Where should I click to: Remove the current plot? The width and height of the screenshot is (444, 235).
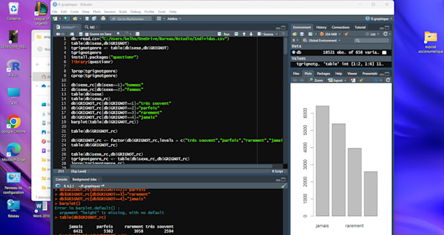[353, 80]
